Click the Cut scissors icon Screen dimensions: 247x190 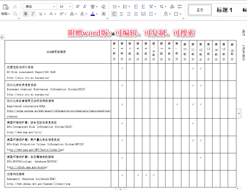point(15,6)
